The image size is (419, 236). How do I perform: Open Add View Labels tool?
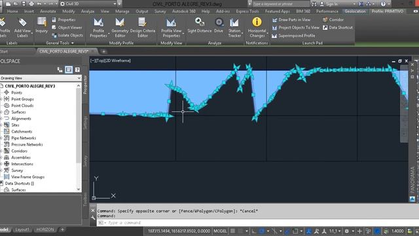[x=22, y=28]
